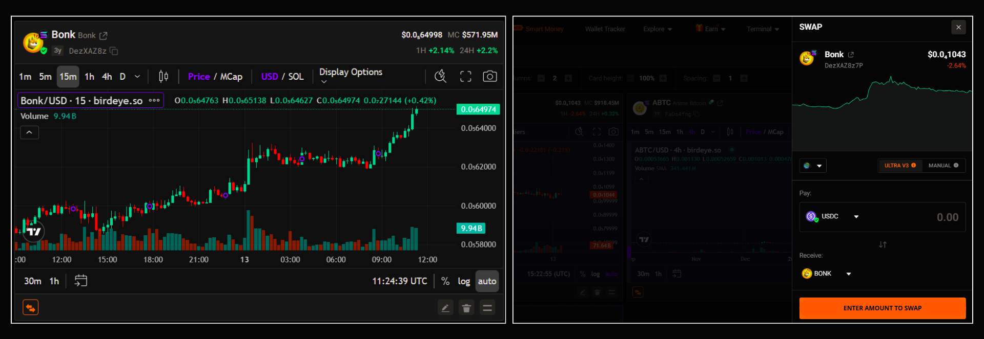
Task: Select ULTRA V3 swap mode
Action: point(900,166)
